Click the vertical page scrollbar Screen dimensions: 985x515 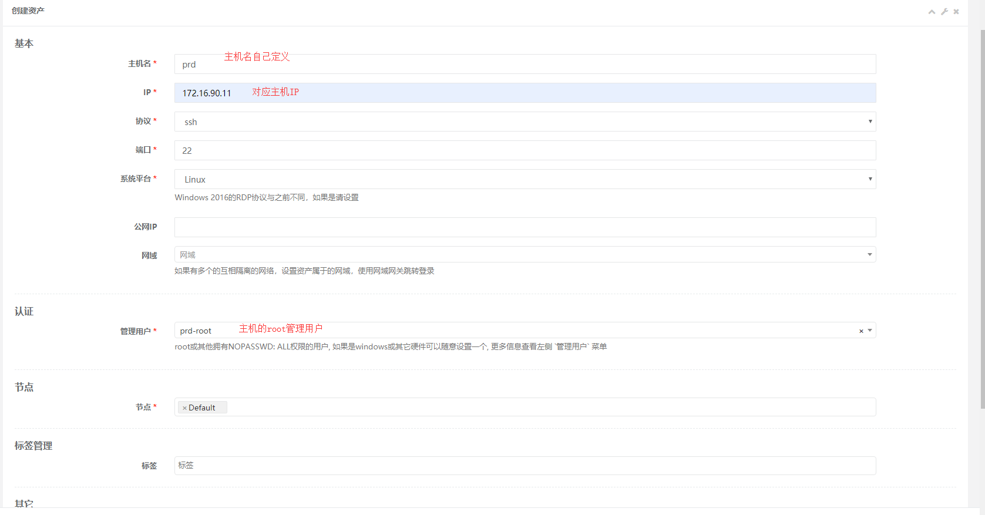coord(982,218)
